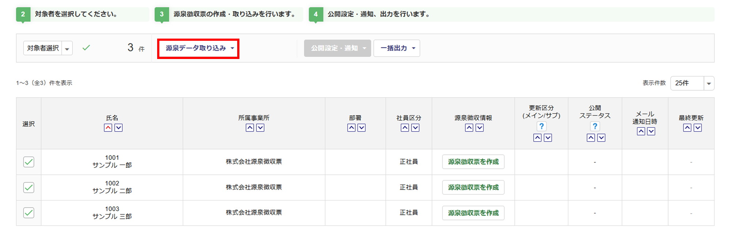Open help for 公開ステータス
The image size is (731, 237).
(595, 126)
